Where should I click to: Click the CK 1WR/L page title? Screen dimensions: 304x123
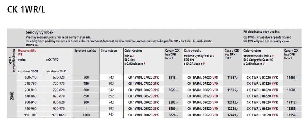[26, 10]
